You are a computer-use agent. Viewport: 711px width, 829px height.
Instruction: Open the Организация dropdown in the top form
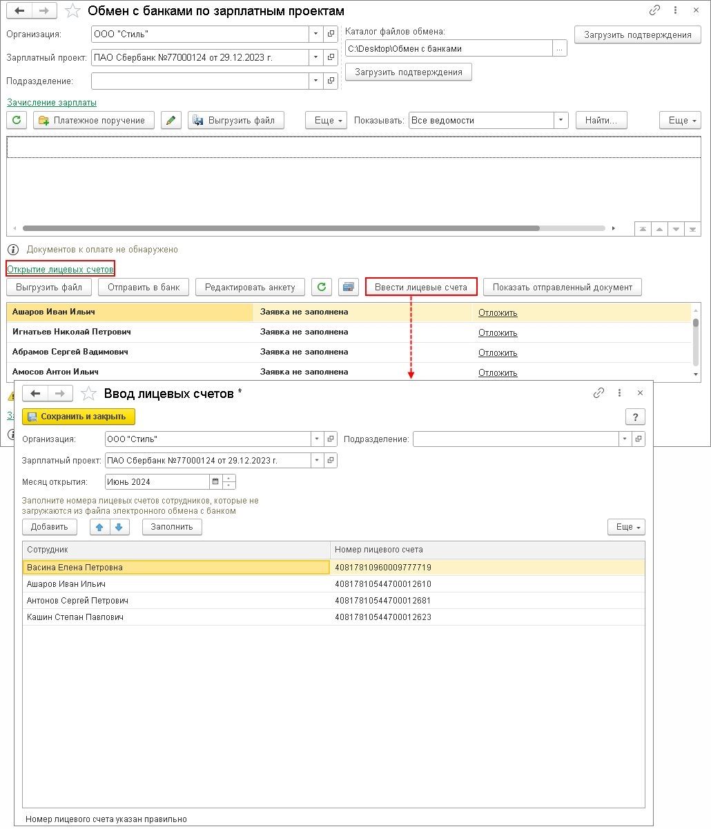pyautogui.click(x=315, y=34)
